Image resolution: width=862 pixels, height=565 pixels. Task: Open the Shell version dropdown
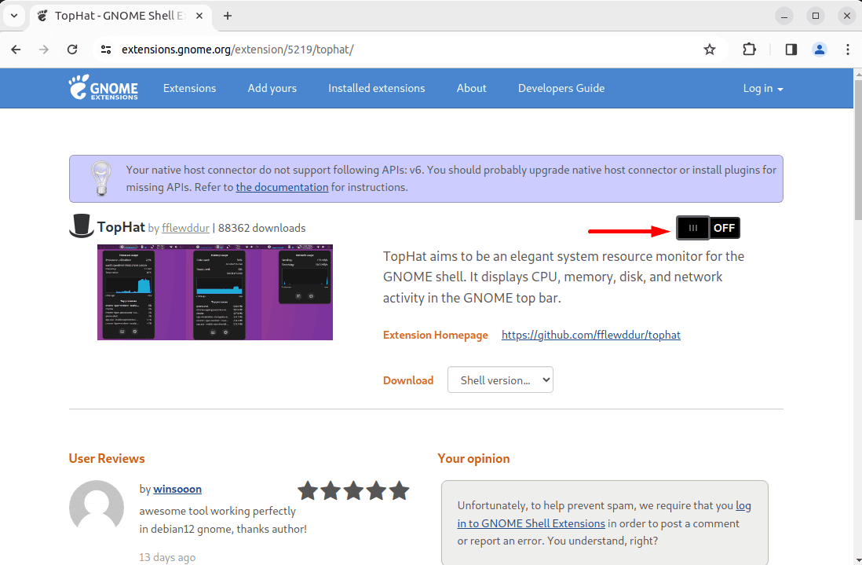[x=500, y=380]
